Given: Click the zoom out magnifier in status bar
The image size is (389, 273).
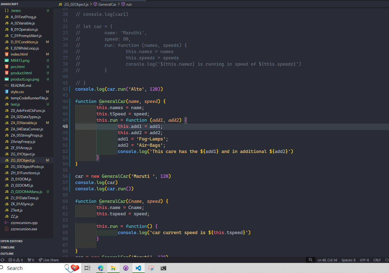Looking at the screenshot, I should (x=310, y=260).
